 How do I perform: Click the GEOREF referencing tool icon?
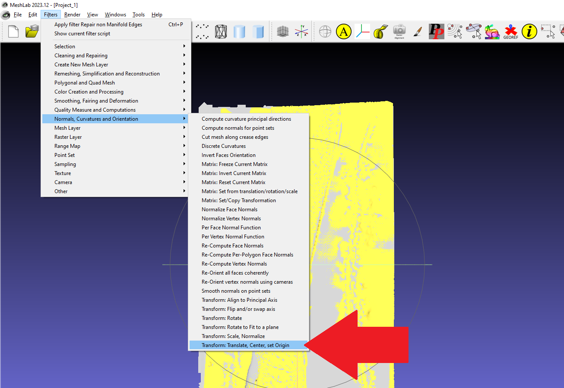click(x=510, y=31)
